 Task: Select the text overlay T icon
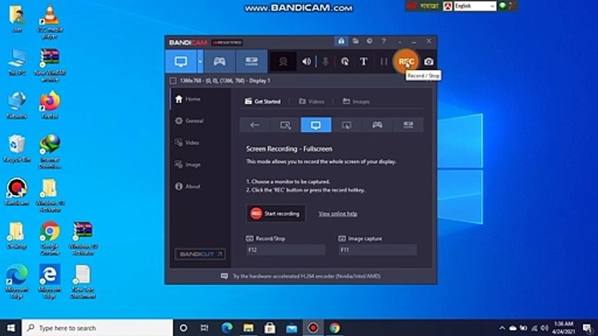tap(363, 62)
